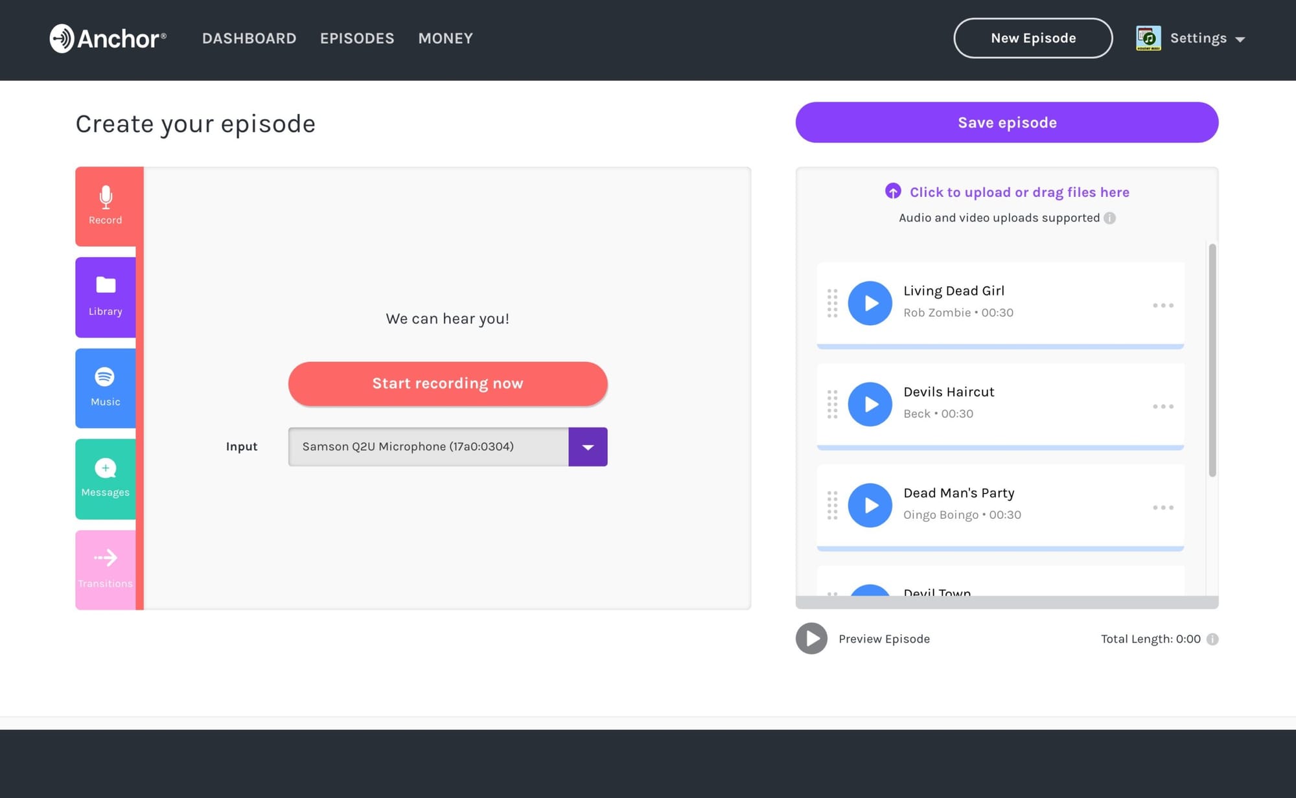The width and height of the screenshot is (1296, 798).
Task: Play Devils Haircut track
Action: [870, 404]
